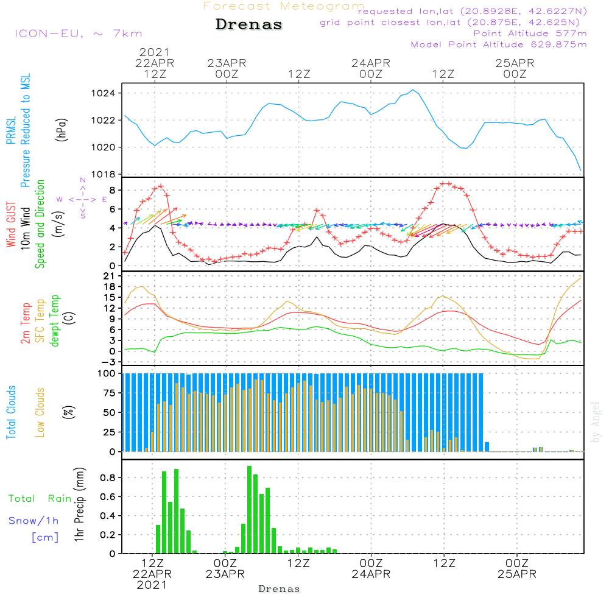Click the tallest green precipitation bar on 23APR
The width and height of the screenshot is (609, 609).
pos(249,510)
